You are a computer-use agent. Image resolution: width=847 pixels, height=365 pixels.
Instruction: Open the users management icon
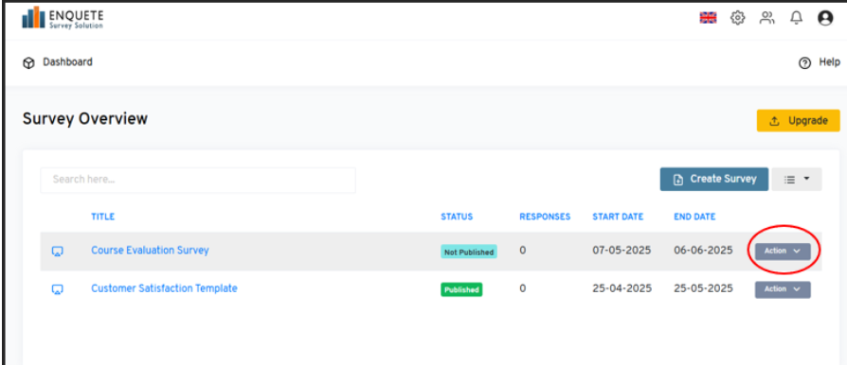pos(766,18)
